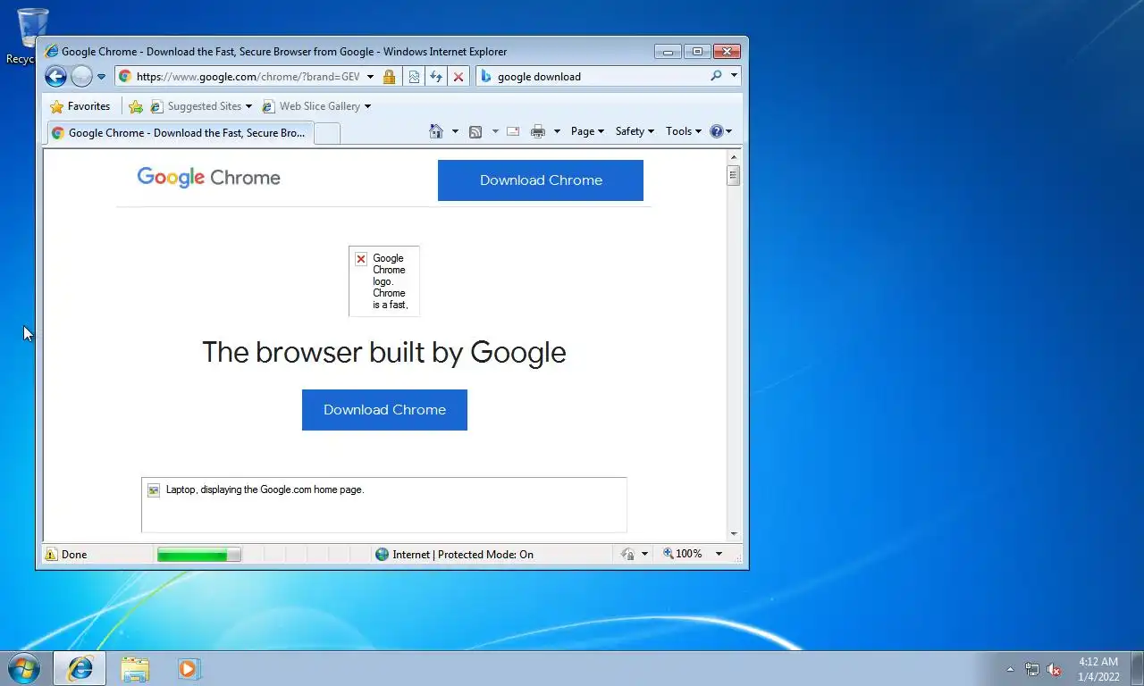Click "The browser built by Google" headline
Viewport: 1144px width, 686px height.
pyautogui.click(x=384, y=352)
